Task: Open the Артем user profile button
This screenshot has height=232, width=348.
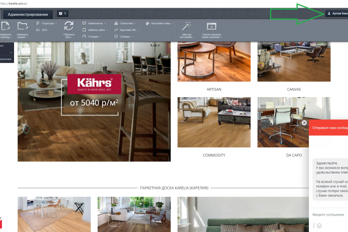Action: click(x=337, y=14)
